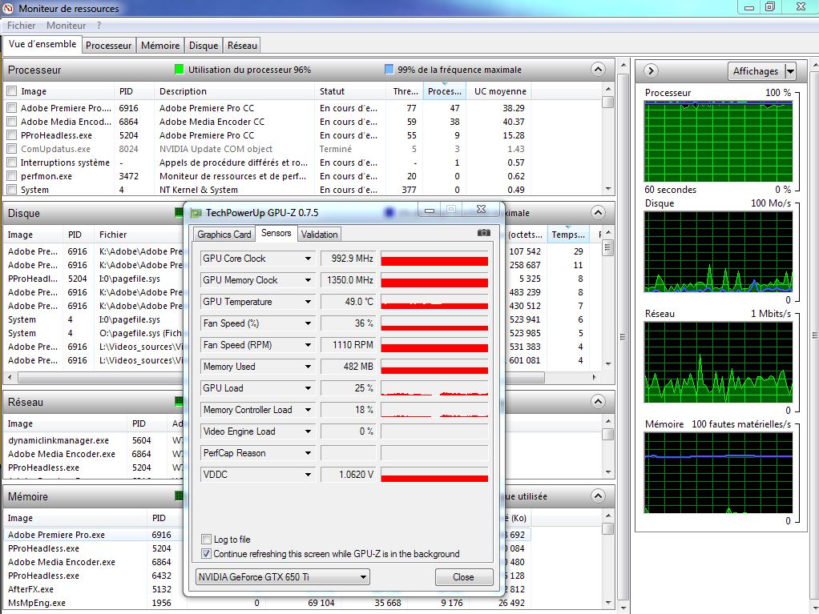Open the Moniteur menu
The width and height of the screenshot is (819, 614).
point(66,25)
